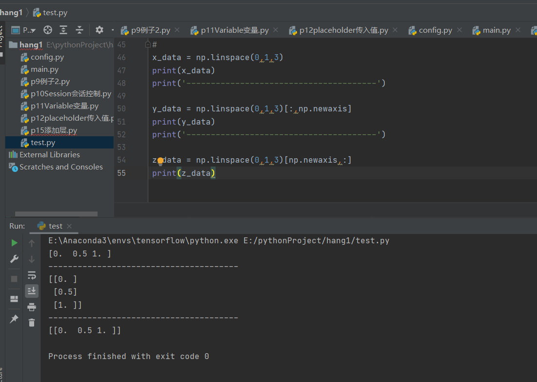The image size is (537, 382).
Task: Close the main.py editor tab
Action: pyautogui.click(x=518, y=30)
